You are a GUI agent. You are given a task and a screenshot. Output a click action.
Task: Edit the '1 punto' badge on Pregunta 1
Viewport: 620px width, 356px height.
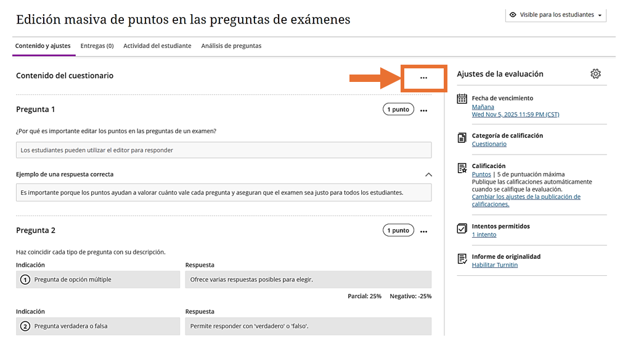point(398,110)
